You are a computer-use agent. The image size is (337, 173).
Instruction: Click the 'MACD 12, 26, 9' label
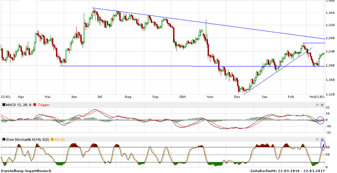pos(19,105)
